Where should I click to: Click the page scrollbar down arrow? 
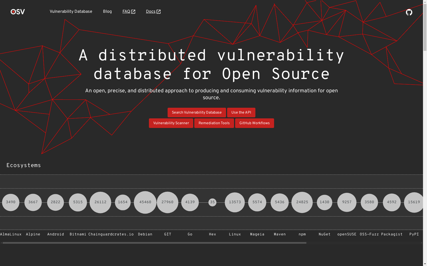tap(425, 264)
